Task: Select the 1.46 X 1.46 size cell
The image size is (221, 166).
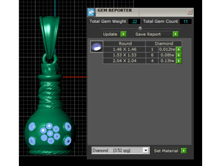Action: [x=124, y=49]
